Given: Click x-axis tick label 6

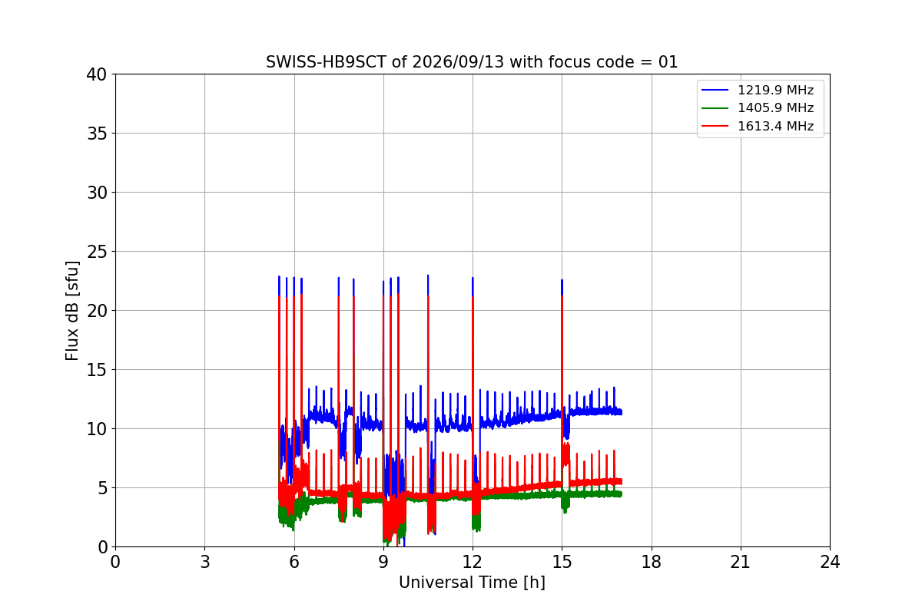Looking at the screenshot, I should [x=294, y=562].
